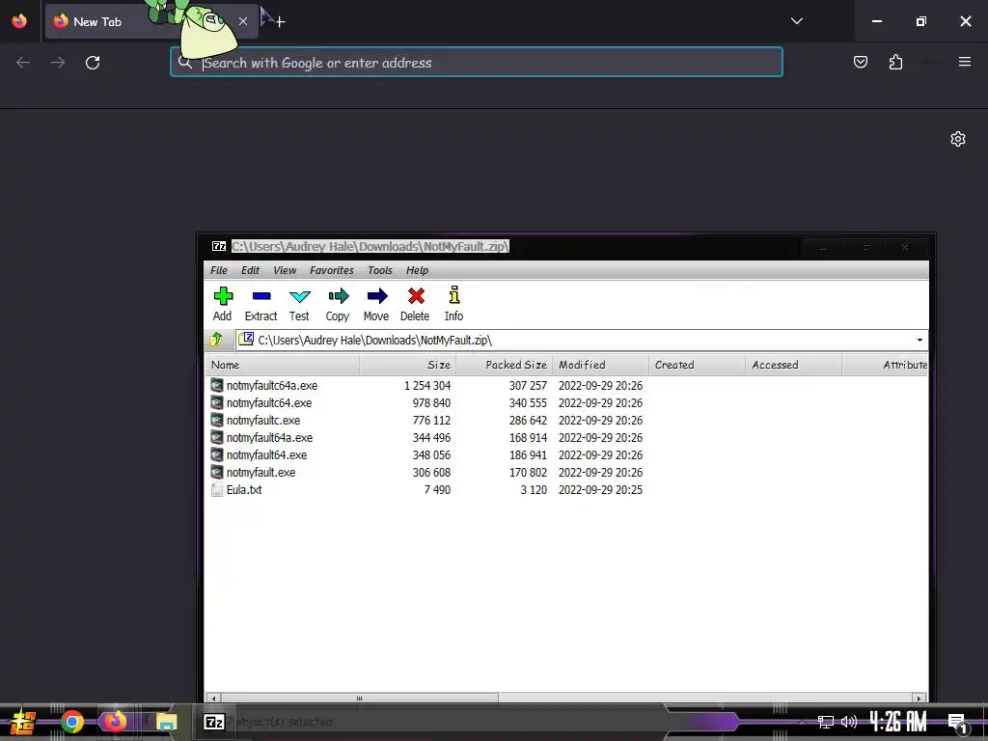Click the 2022-09-29 20:25 modified date
Image resolution: width=988 pixels, height=741 pixels.
600,489
